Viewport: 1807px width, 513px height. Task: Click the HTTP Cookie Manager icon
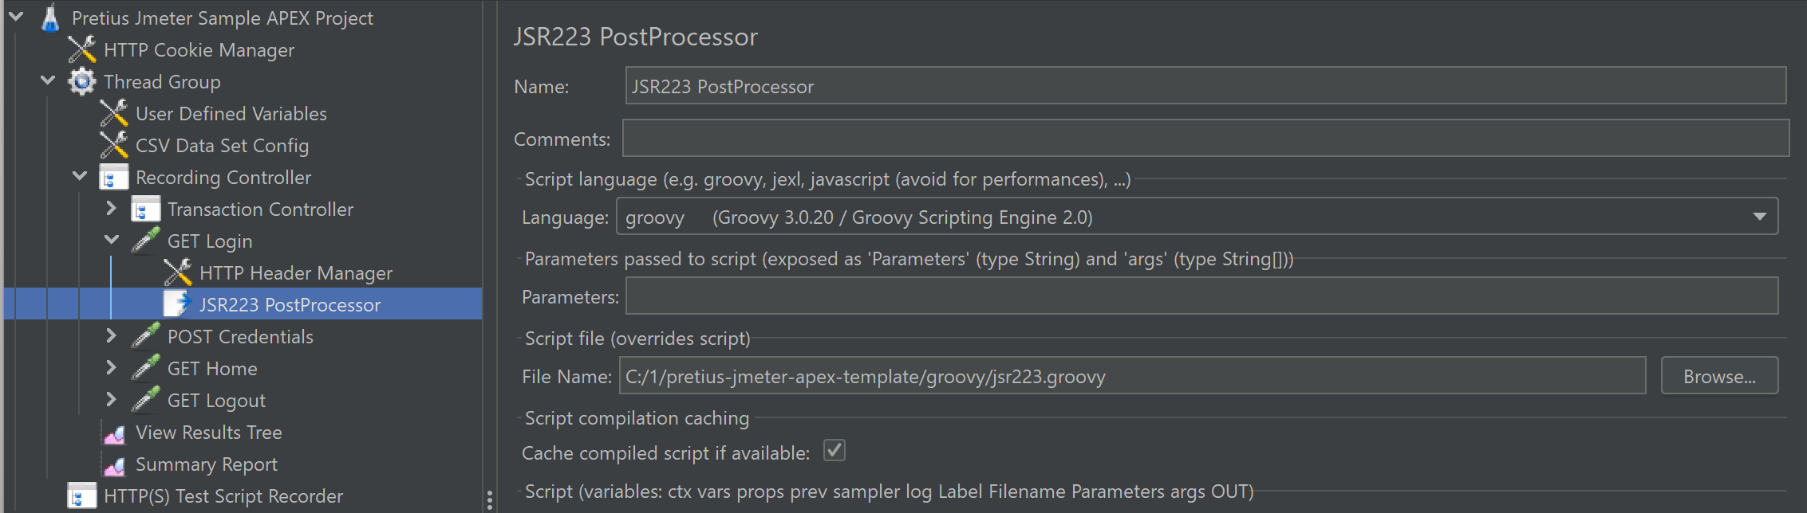click(82, 50)
